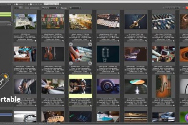Select the headphones photo thumbnail
188x125 pixels.
click(x=108, y=86)
